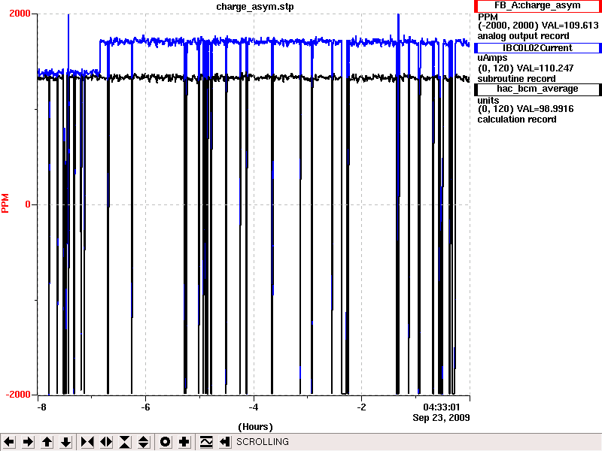The width and height of the screenshot is (602, 451).
Task: Click the -2 hours axis tick label
Action: click(x=361, y=407)
